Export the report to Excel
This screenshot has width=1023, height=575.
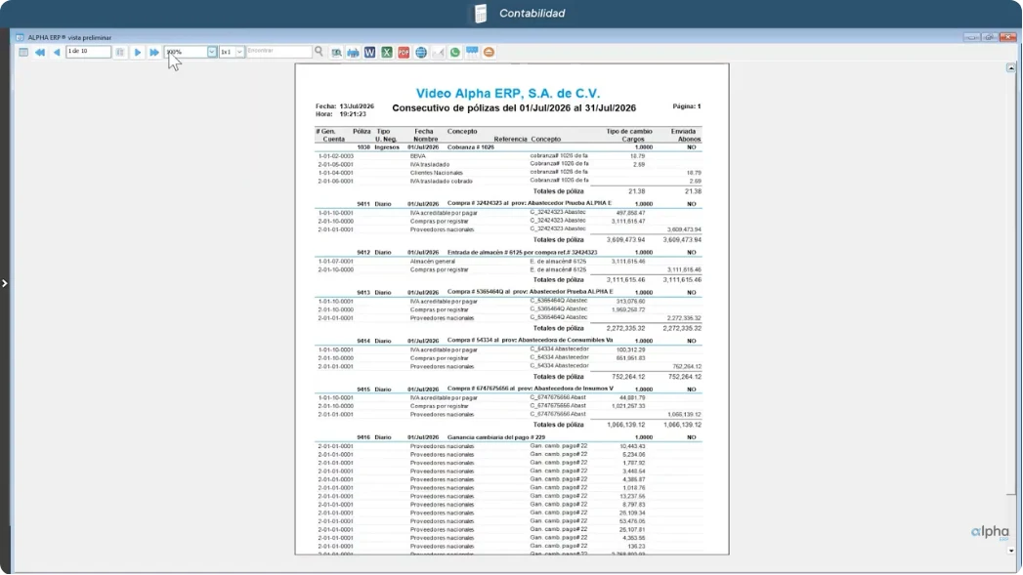click(x=387, y=52)
